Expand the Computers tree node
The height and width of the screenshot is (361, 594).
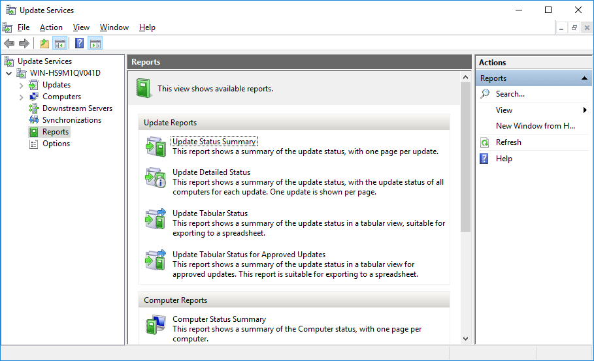tap(21, 97)
